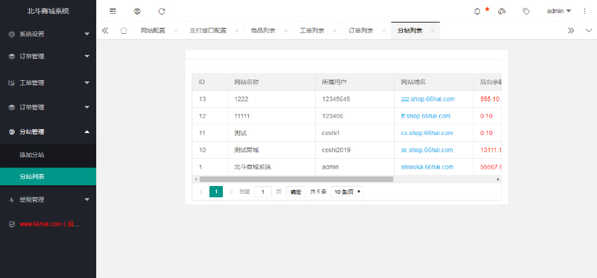
Task: Expand the 提现管理 sidebar menu
Action: [48, 199]
